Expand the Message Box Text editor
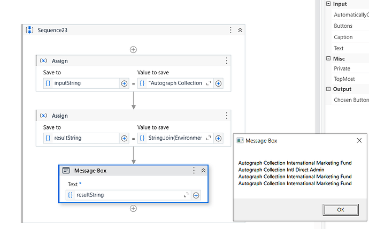This screenshot has height=229, width=369. [186, 195]
